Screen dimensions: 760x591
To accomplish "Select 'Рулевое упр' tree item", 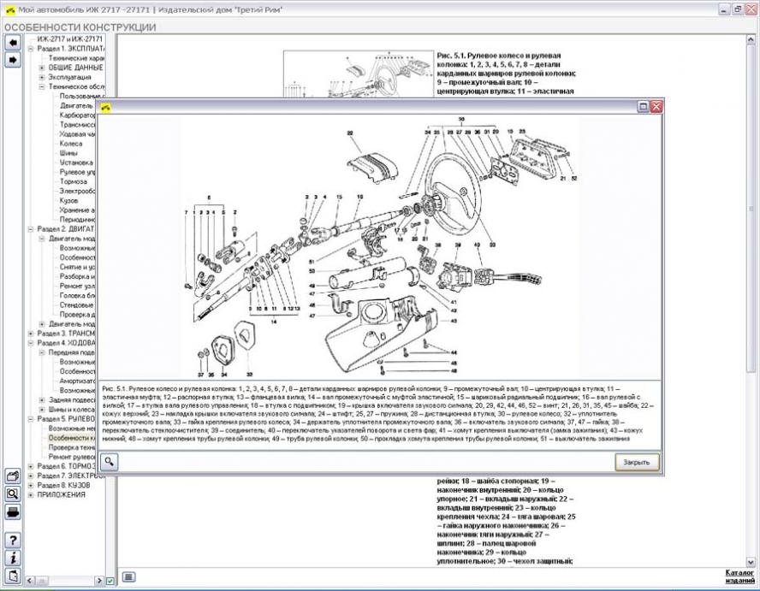I will [x=78, y=172].
